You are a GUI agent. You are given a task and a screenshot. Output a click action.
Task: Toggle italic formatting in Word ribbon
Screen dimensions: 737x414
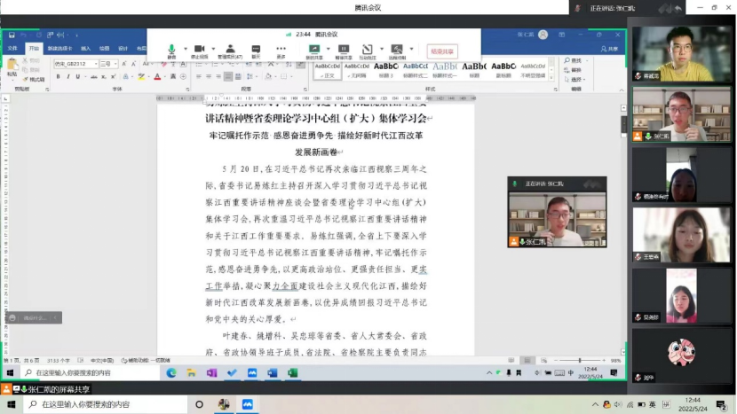[x=67, y=77]
